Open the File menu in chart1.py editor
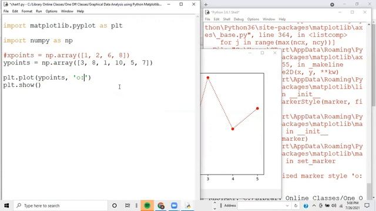376x211 pixels. point(6,11)
